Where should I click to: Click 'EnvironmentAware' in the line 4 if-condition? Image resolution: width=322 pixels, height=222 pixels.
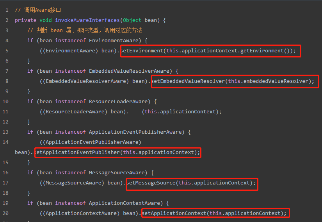114,41
